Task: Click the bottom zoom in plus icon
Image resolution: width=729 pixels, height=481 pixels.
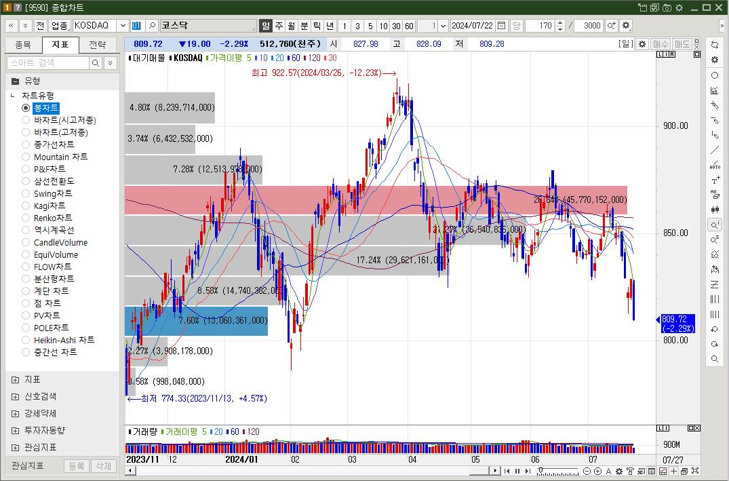Action: tap(597, 472)
